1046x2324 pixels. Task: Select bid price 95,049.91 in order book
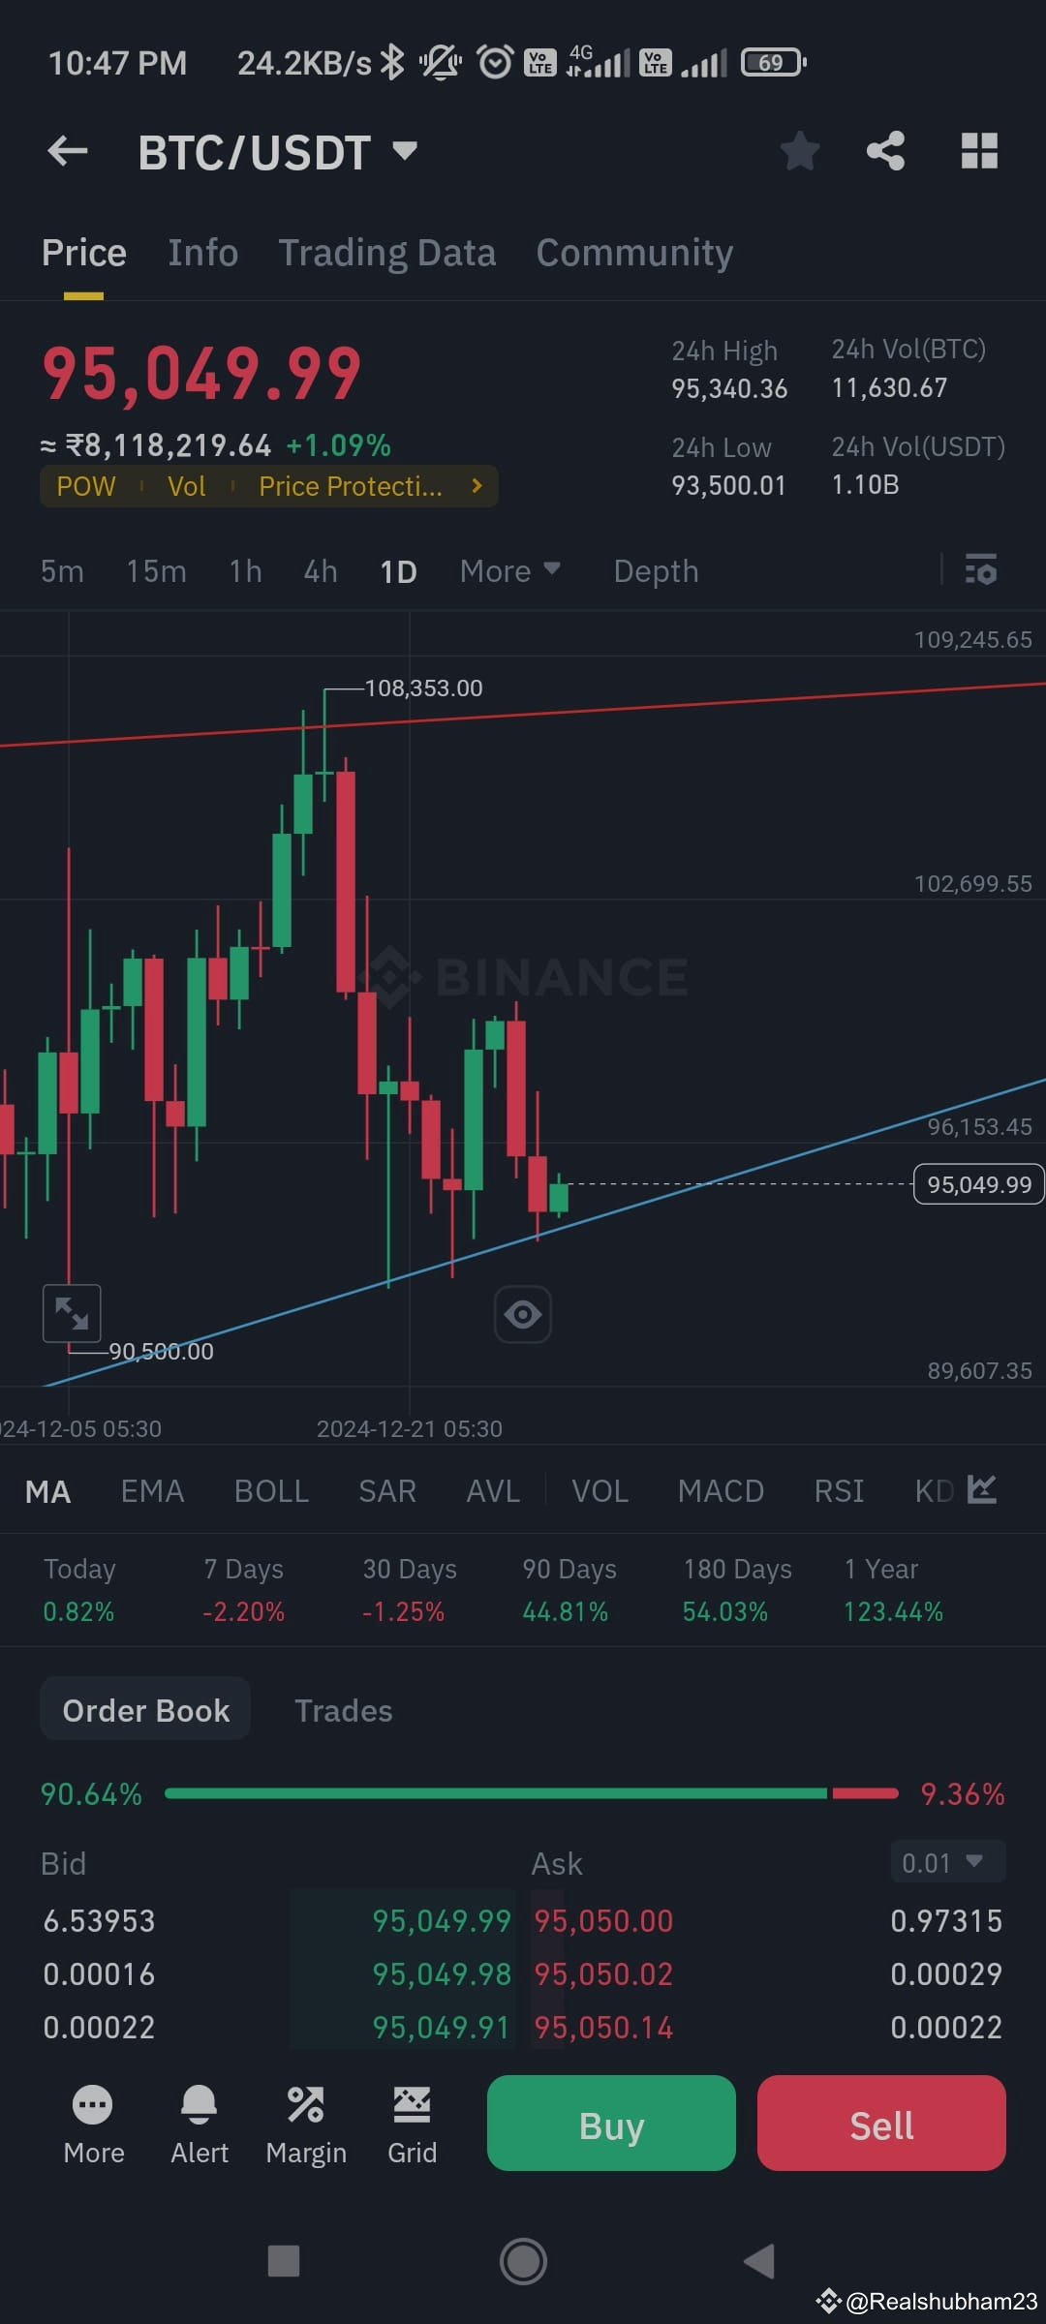pyautogui.click(x=442, y=2028)
